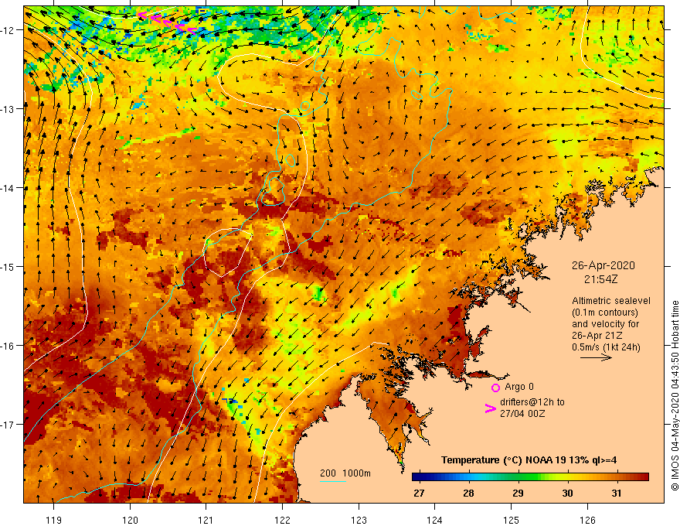
Task: Click the '0.5m/s (1kt 24h)' scale text
Action: tap(606, 347)
